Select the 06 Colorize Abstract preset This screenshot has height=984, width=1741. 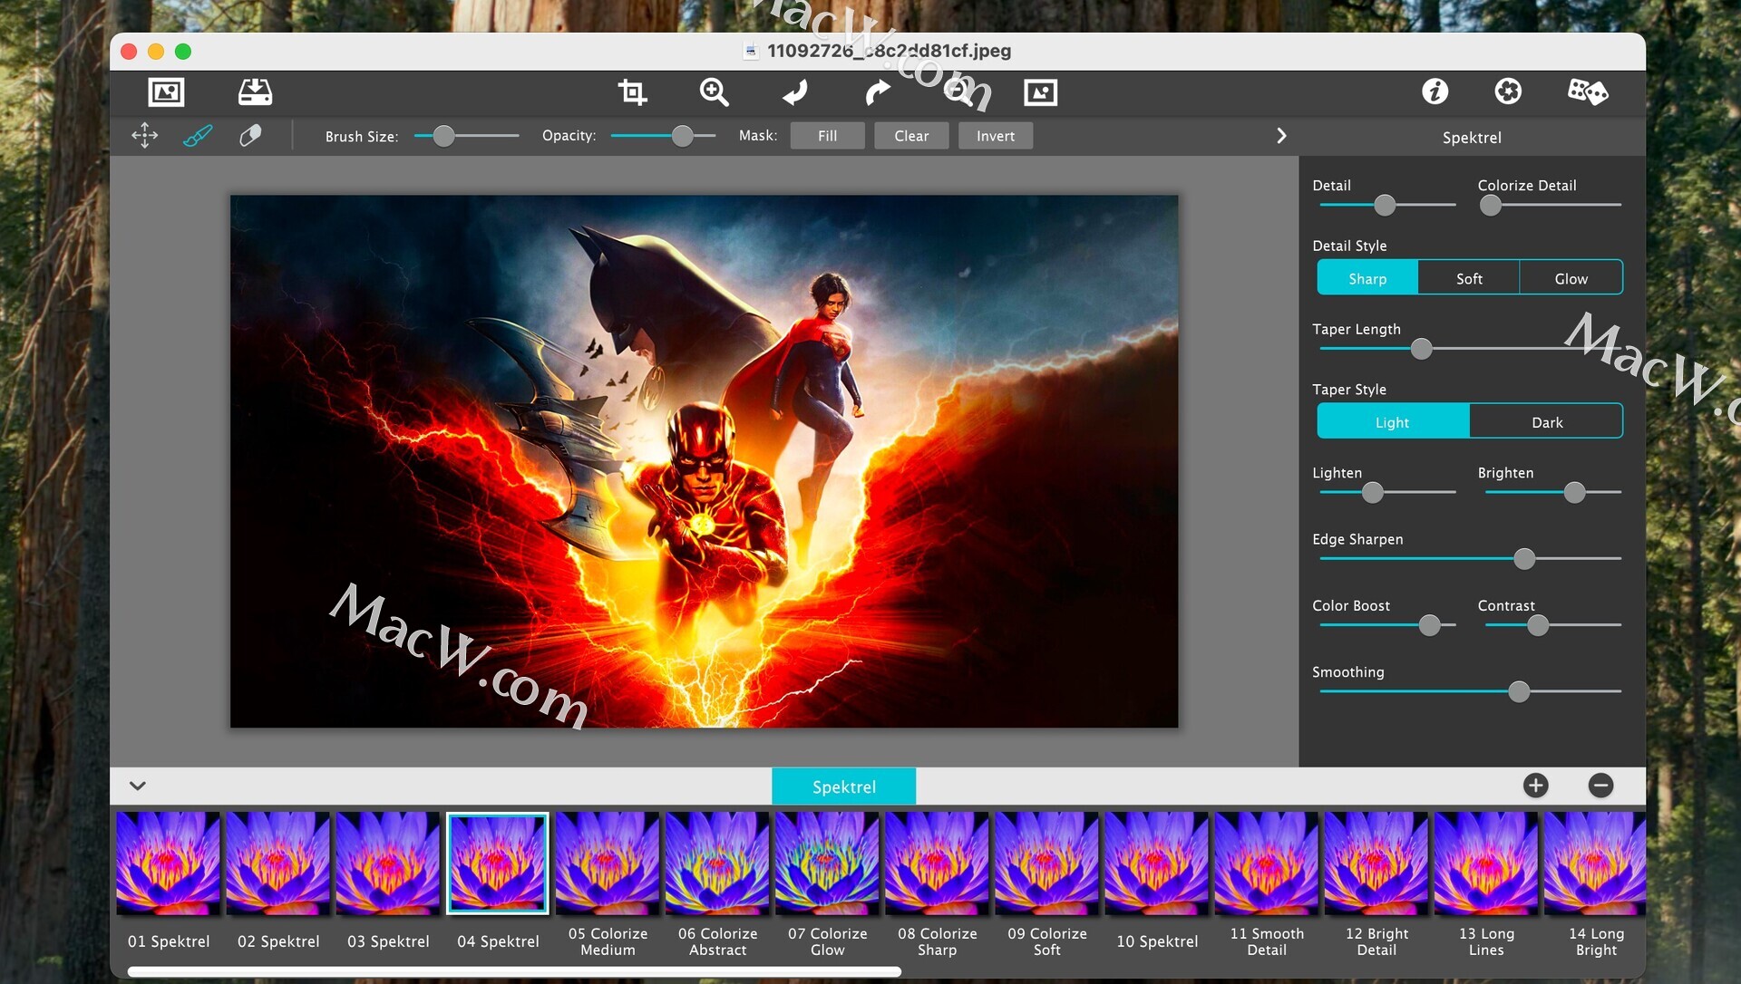pyautogui.click(x=717, y=863)
